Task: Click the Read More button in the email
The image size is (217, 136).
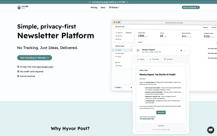Action: coord(161,113)
